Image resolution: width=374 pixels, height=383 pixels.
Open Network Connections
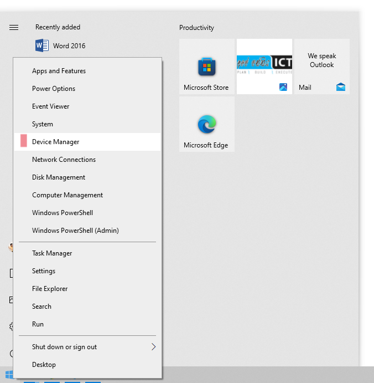pyautogui.click(x=64, y=160)
